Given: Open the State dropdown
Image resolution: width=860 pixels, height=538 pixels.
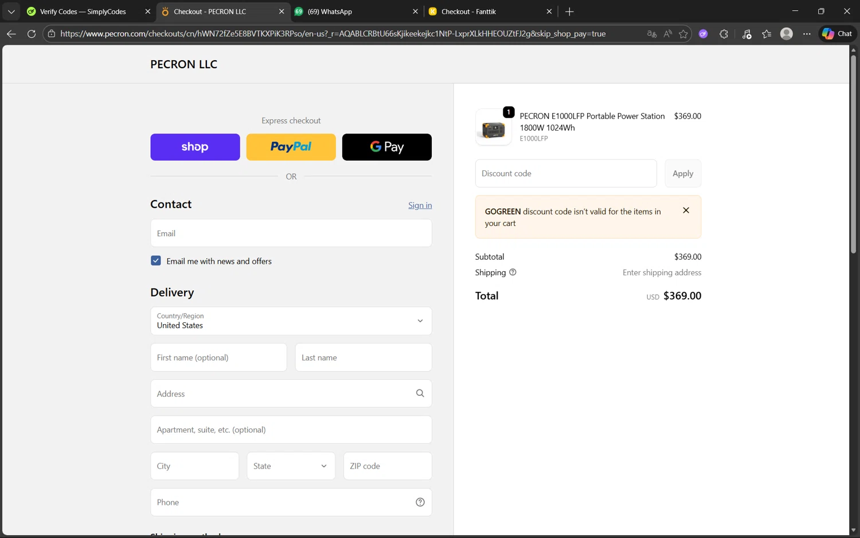Looking at the screenshot, I should point(291,466).
